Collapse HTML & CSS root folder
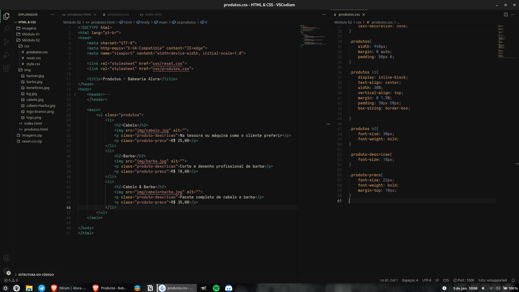This screenshot has height=292, width=519. click(x=27, y=22)
